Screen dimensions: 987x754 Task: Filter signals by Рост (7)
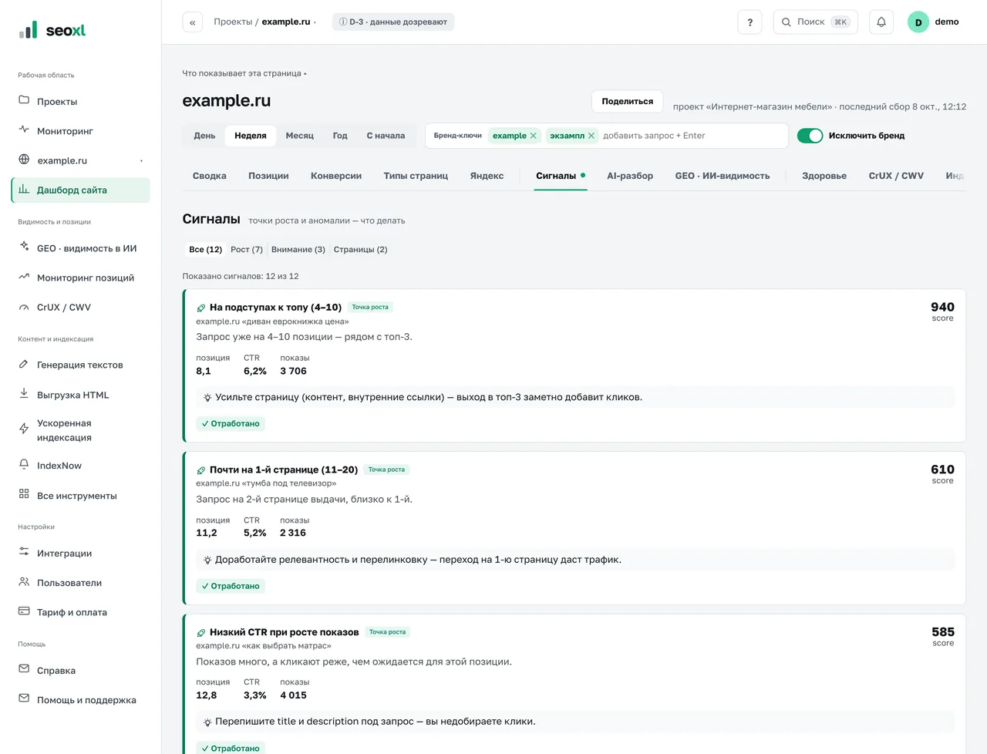point(247,250)
